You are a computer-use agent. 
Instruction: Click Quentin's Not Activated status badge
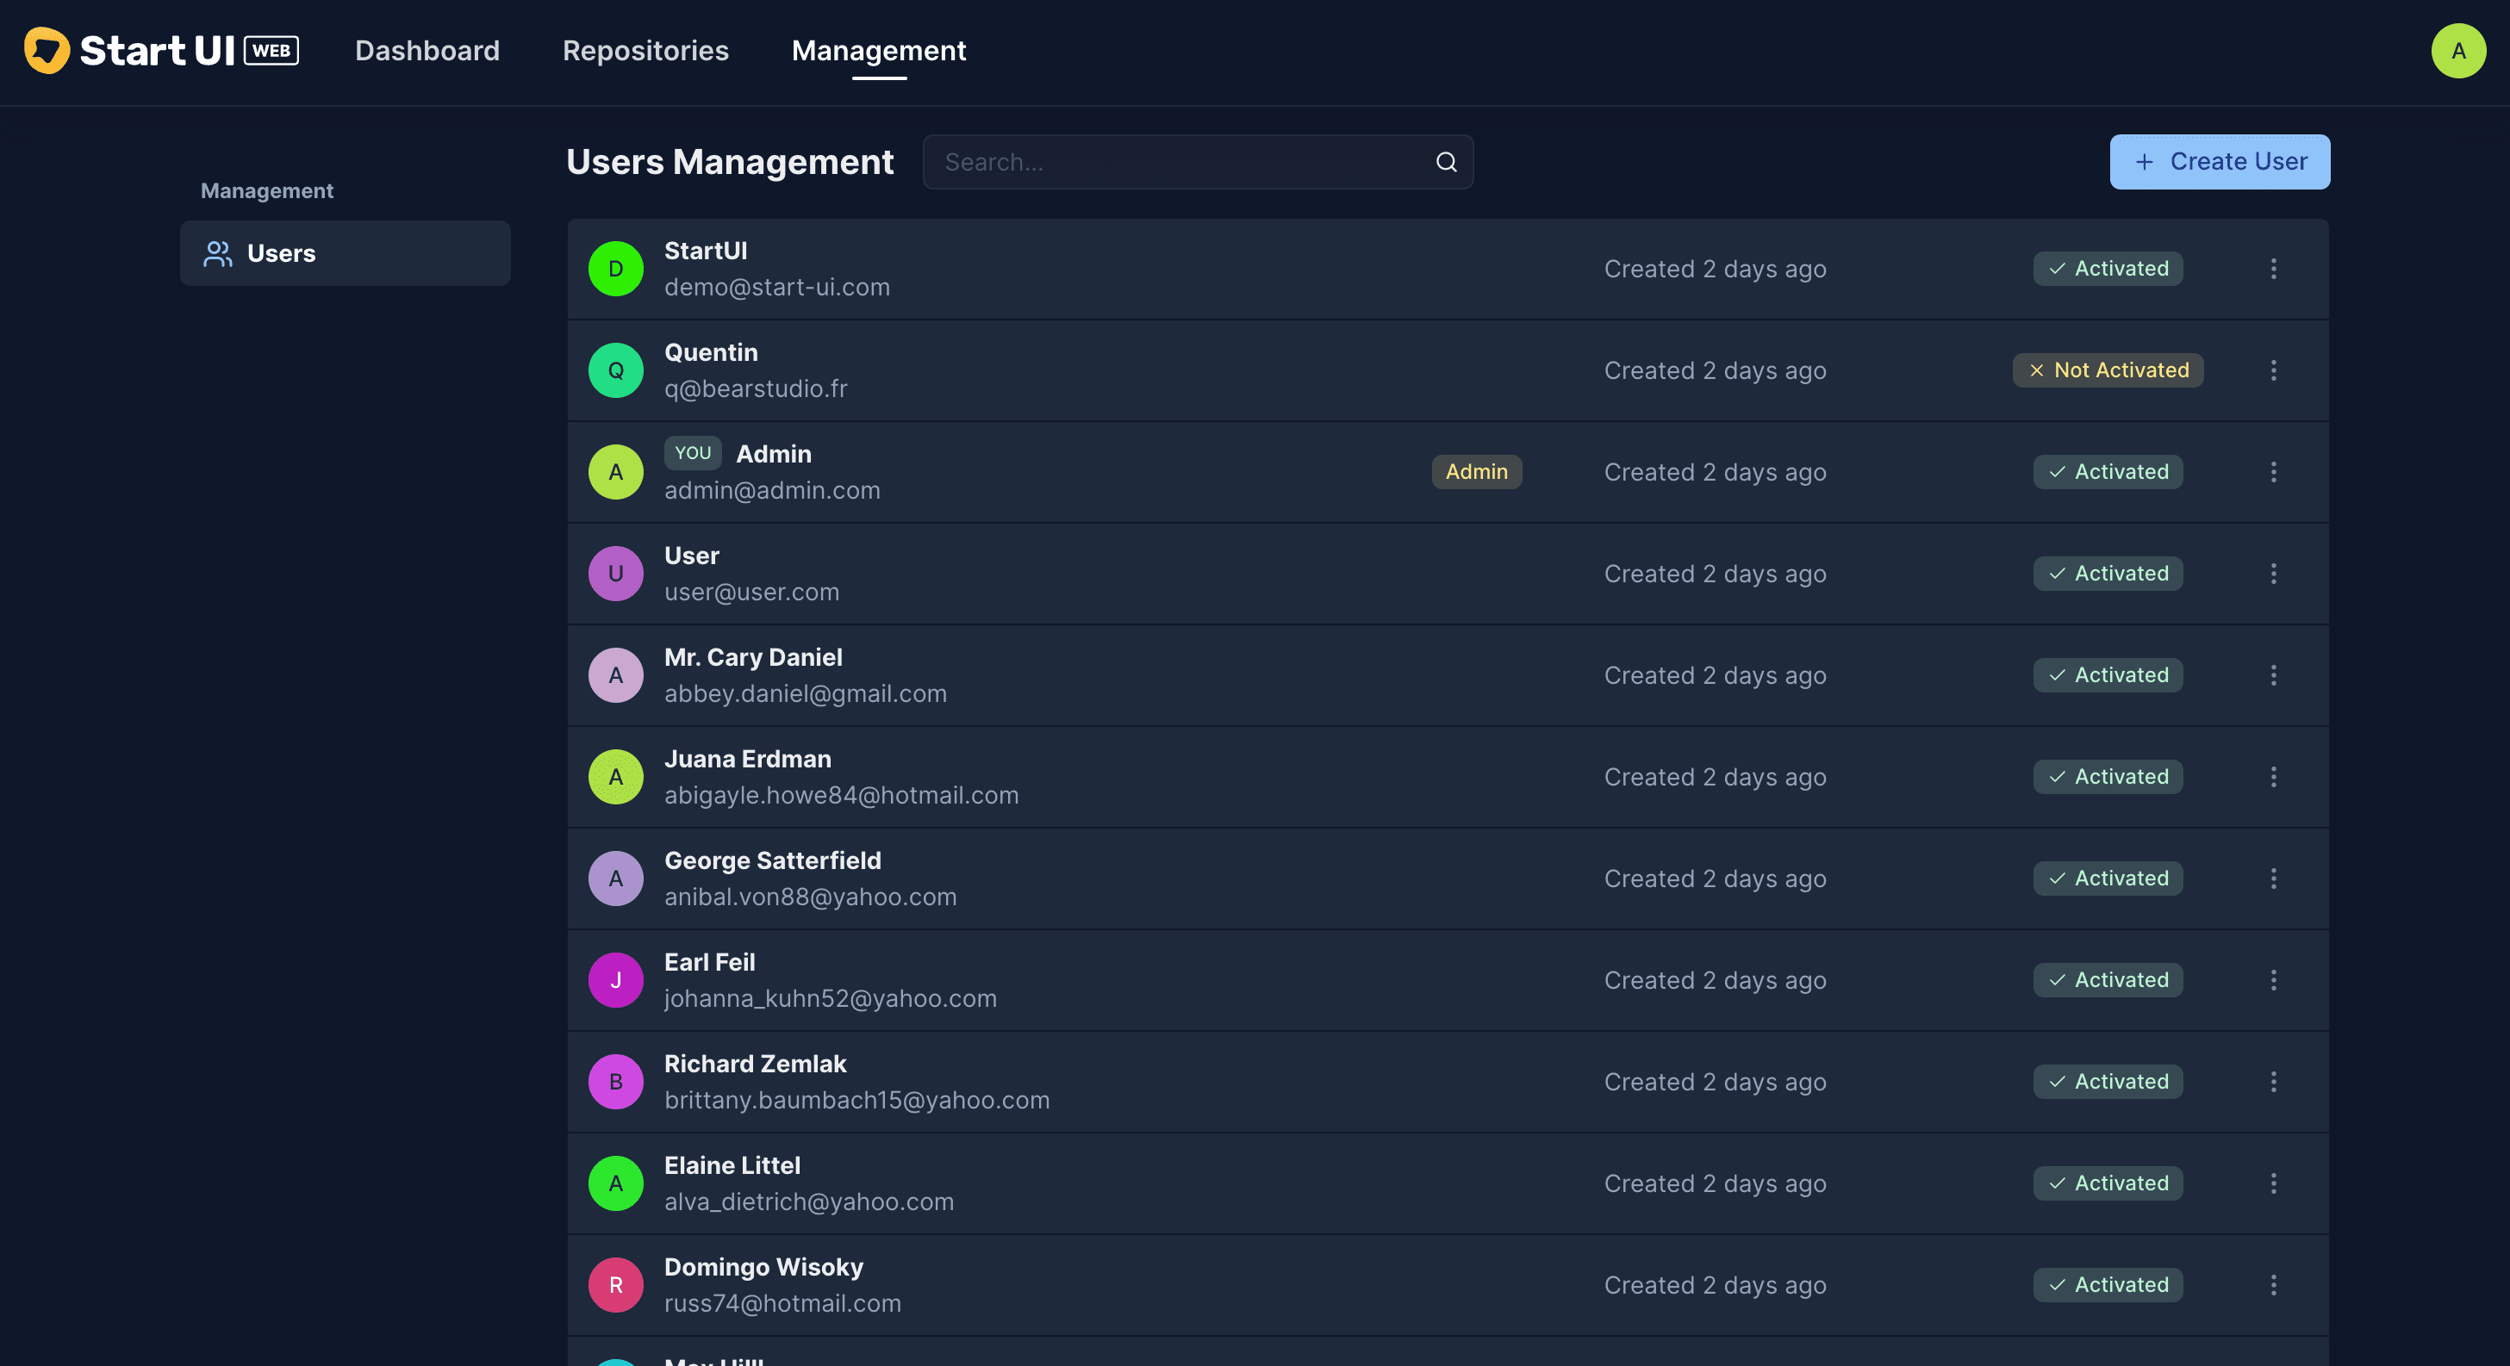pos(2108,371)
